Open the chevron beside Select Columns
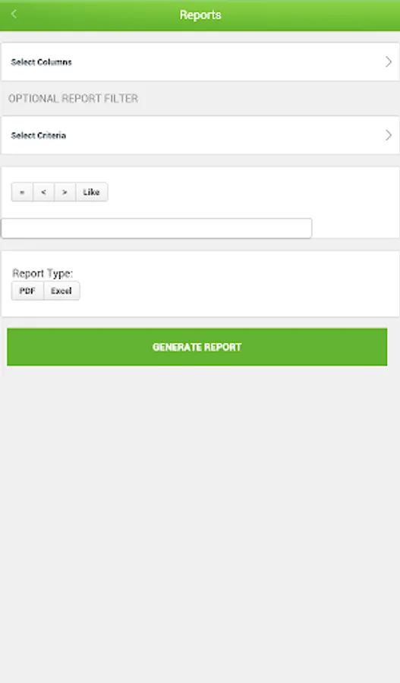 click(389, 62)
